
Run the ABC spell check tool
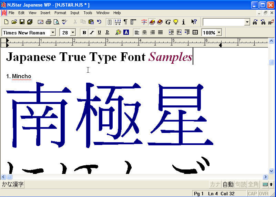64,22
